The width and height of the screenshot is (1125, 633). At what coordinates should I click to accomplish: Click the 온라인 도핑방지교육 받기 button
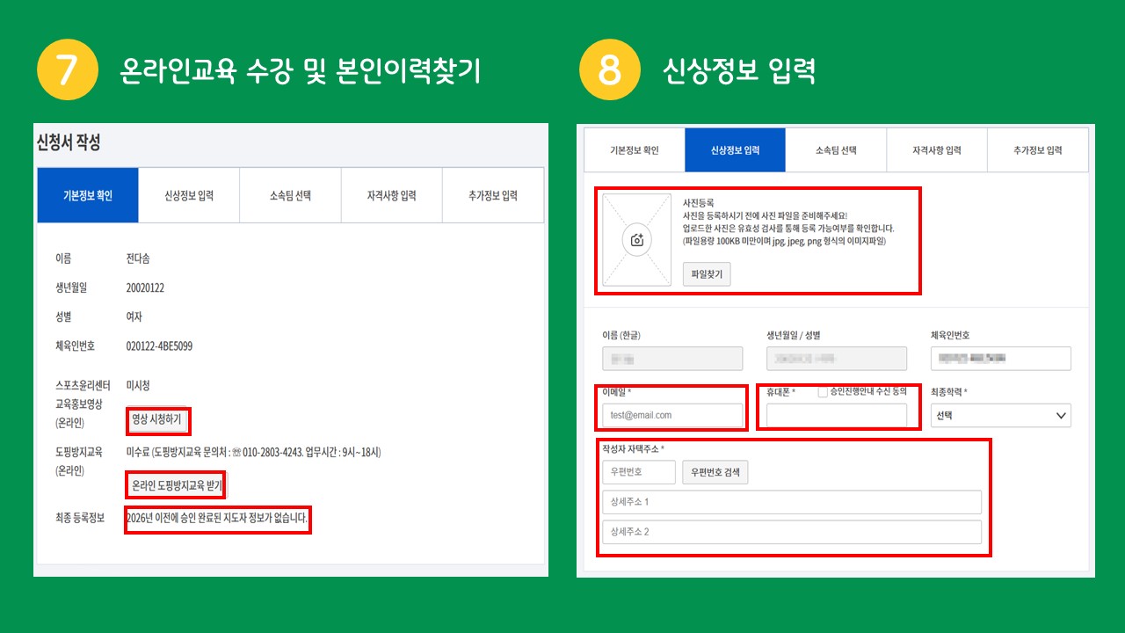point(176,485)
